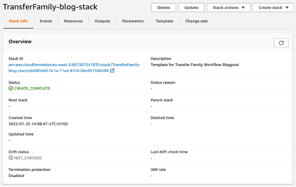
Task: Click the green CREATE_COMPLETE check icon
Action: point(11,88)
